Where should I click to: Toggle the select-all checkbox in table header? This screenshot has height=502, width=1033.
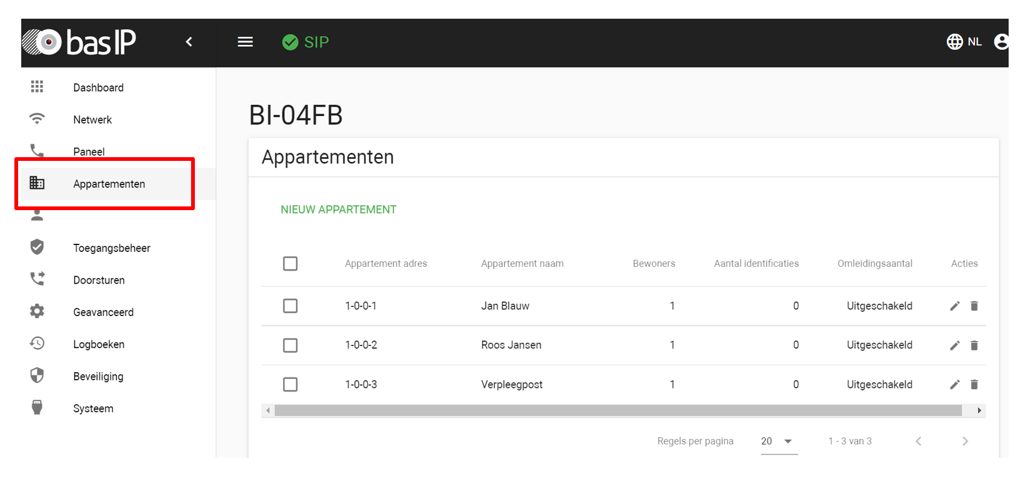pyautogui.click(x=290, y=264)
